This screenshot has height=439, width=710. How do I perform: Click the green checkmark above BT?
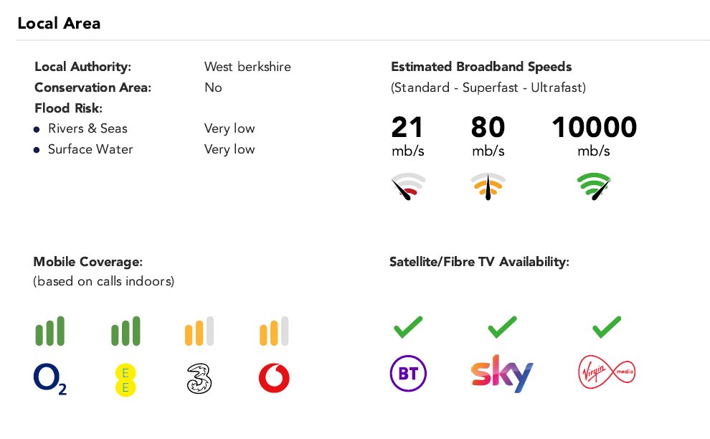(x=408, y=327)
